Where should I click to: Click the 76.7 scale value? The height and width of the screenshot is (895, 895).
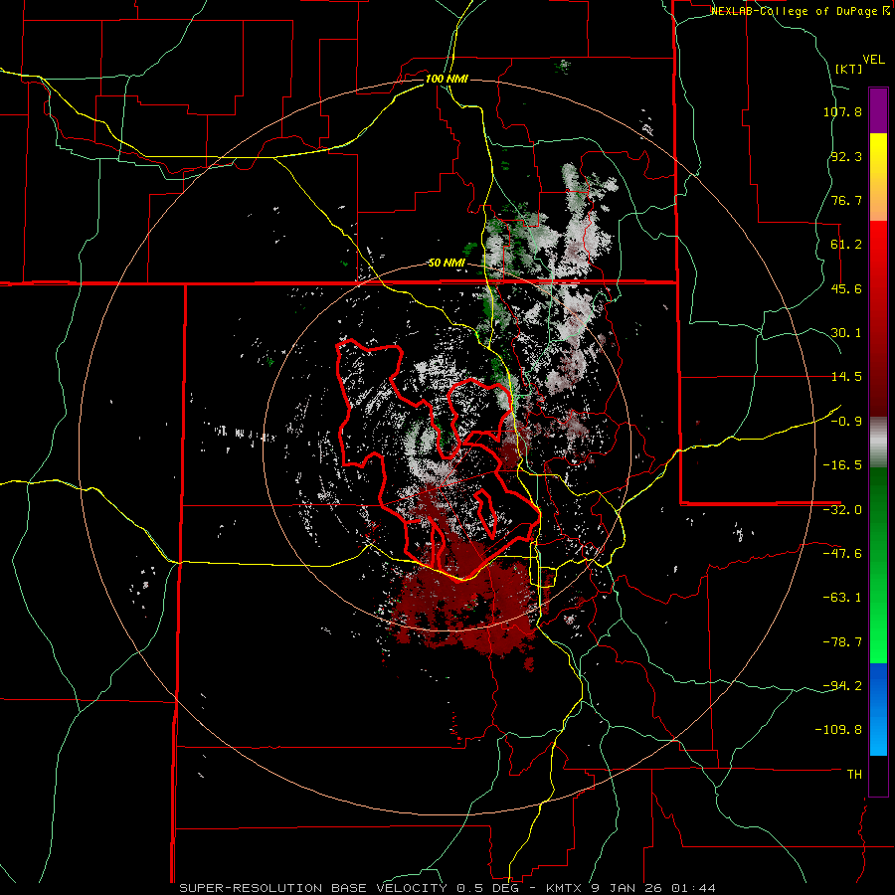846,200
